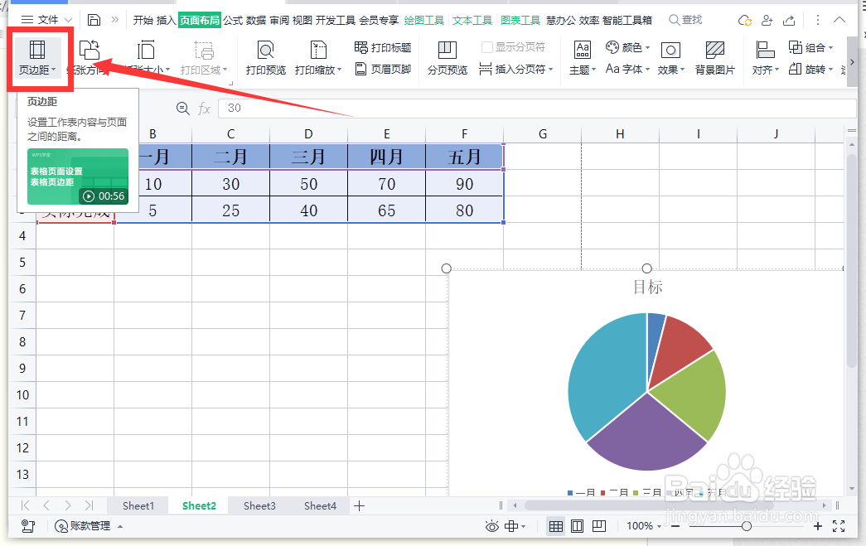Toggle the 显示分页符 checkbox

486,47
